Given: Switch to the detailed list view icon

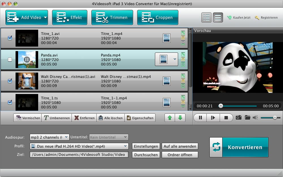Looking at the screenshot, I should 206,18.
